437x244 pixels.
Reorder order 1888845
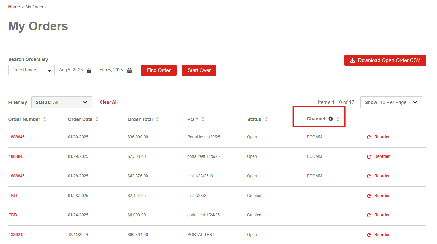(378, 176)
